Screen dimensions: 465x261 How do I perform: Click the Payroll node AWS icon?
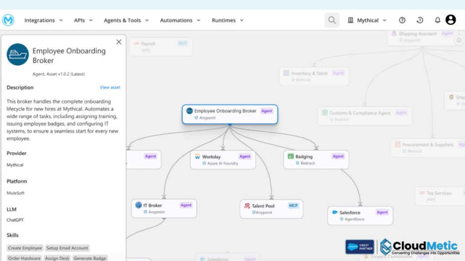(136, 43)
